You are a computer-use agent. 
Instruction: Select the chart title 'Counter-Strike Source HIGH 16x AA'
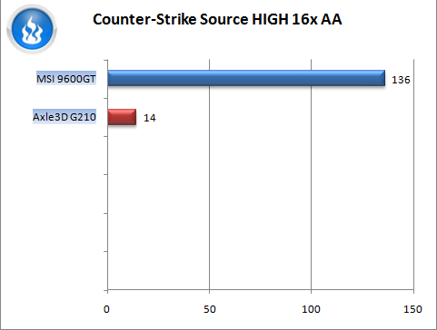pos(217,19)
